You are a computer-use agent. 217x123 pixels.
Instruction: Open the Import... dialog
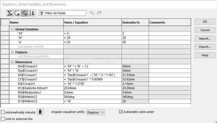tap(205, 39)
